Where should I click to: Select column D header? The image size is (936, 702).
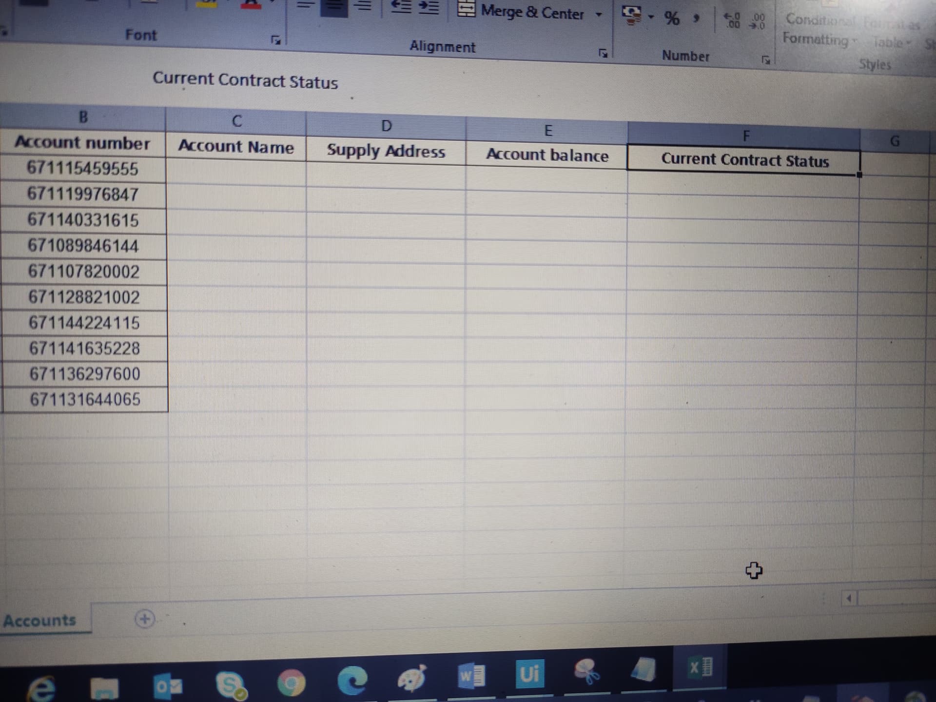click(x=386, y=126)
